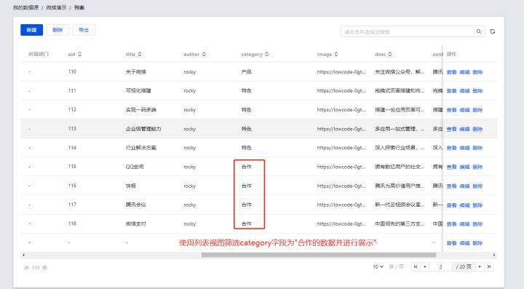524x289 pixels.
Task: Click the horizontal scrollbar thumb
Action: coord(319,255)
